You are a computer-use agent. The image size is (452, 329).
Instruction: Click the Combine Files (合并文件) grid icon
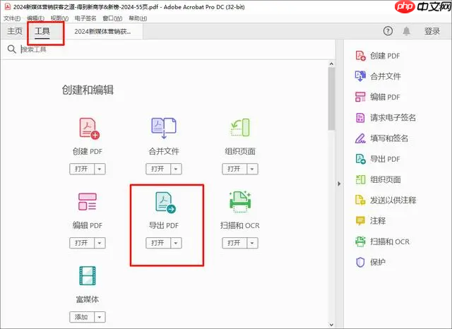coord(164,128)
